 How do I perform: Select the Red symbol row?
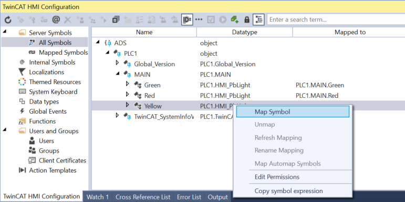(248, 96)
